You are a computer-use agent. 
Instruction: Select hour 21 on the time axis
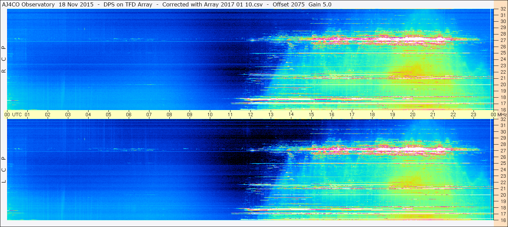[x=433, y=115]
